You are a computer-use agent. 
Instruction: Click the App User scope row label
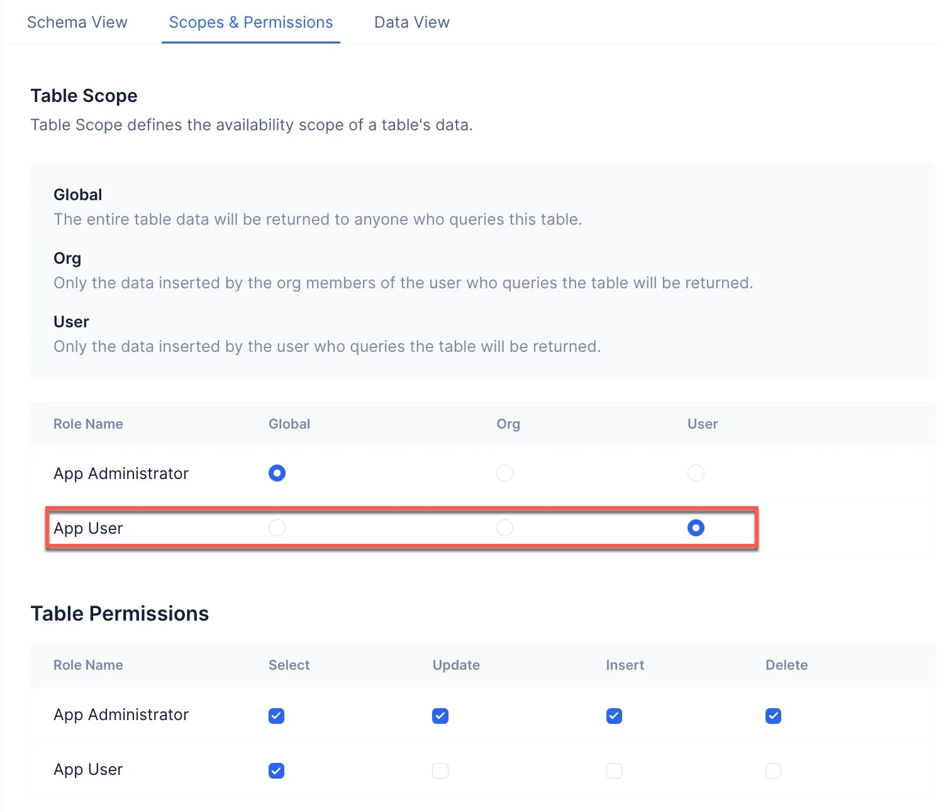(88, 528)
